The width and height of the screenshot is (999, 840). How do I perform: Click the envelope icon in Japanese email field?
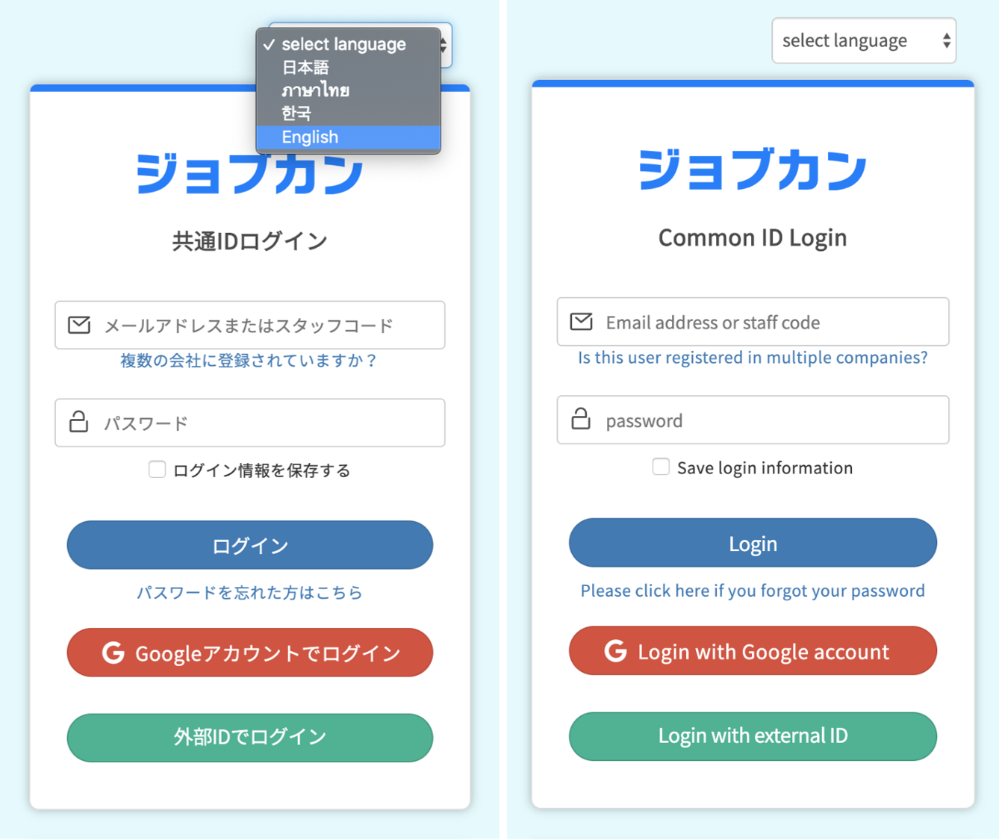click(x=79, y=325)
